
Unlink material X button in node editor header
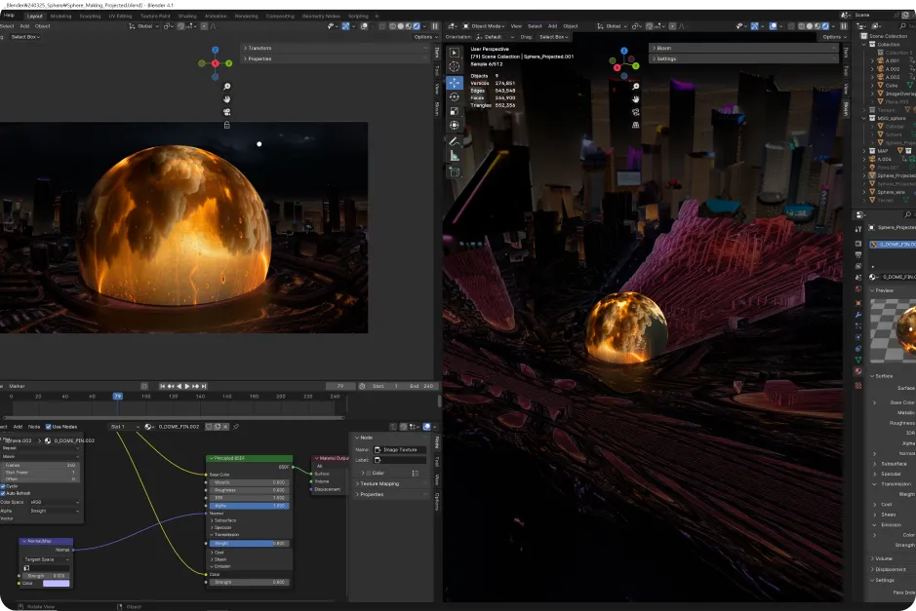[x=225, y=427]
